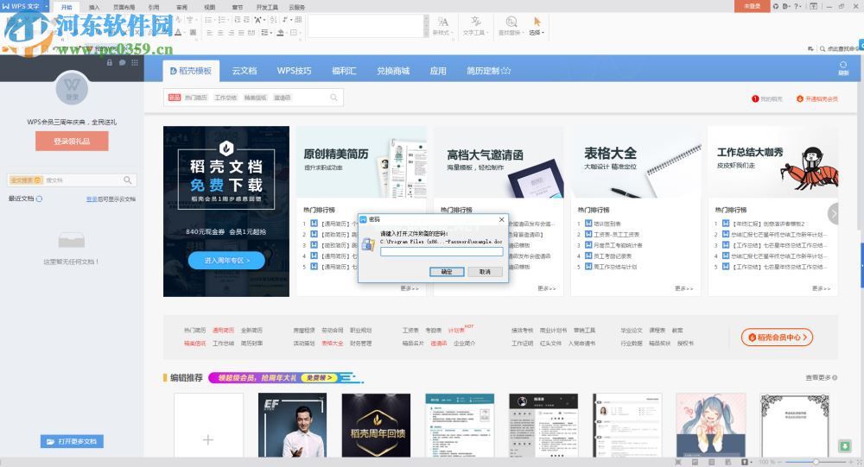Screen dimensions: 864x467
Task: Open the WPS技巧 tab
Action: tap(295, 71)
